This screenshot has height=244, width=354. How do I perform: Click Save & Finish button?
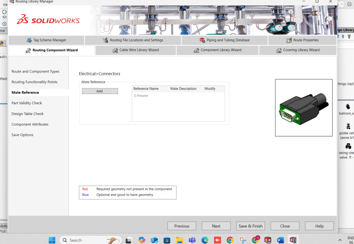[250, 226]
